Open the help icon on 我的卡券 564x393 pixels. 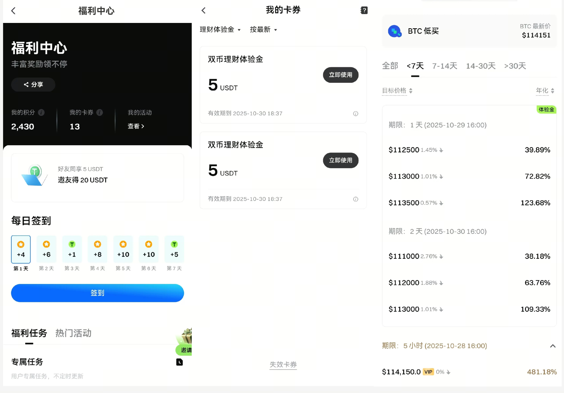[364, 11]
